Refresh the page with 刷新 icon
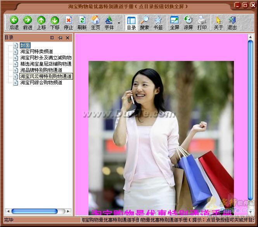258x227 pixels. tap(82, 20)
